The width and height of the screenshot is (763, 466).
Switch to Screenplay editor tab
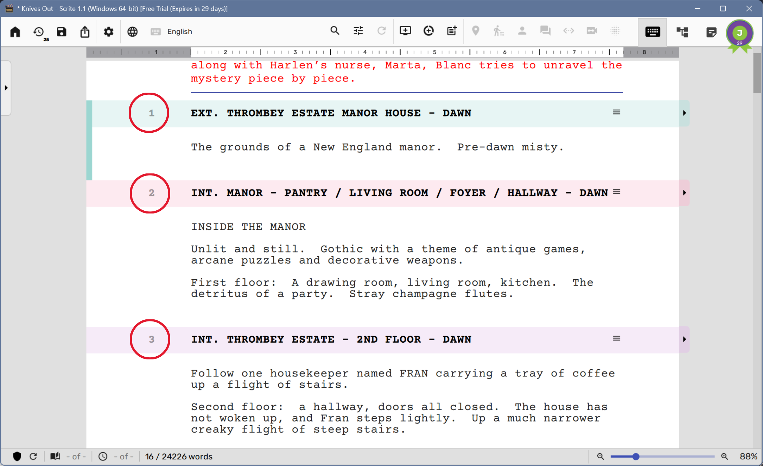click(x=652, y=32)
